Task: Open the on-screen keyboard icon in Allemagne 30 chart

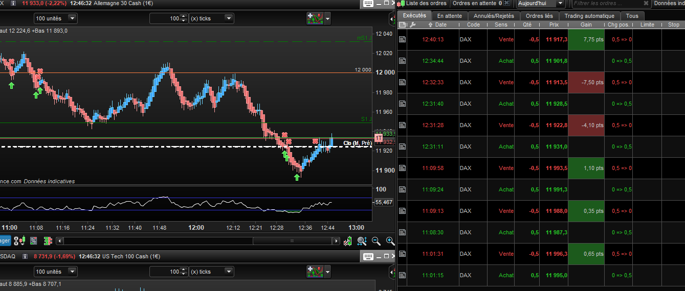Action: point(368,3)
